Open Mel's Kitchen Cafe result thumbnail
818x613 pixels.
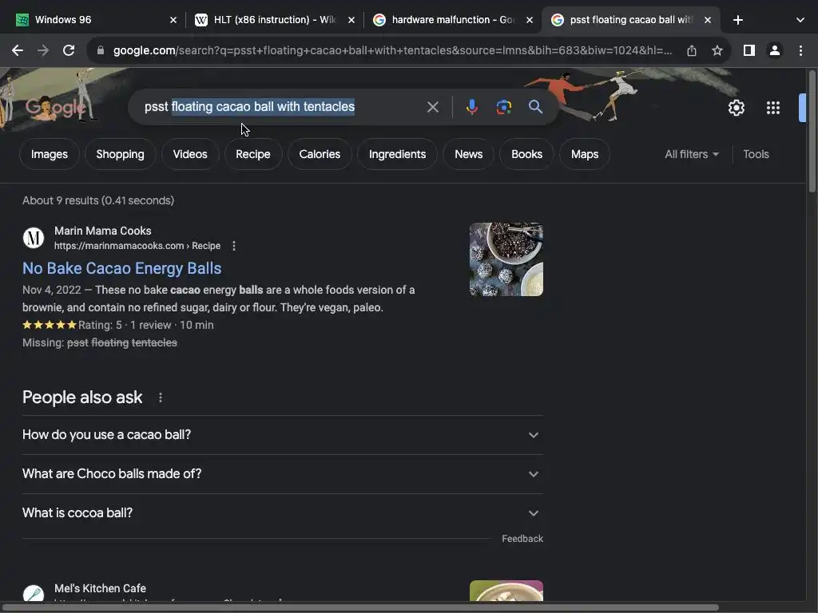(506, 591)
